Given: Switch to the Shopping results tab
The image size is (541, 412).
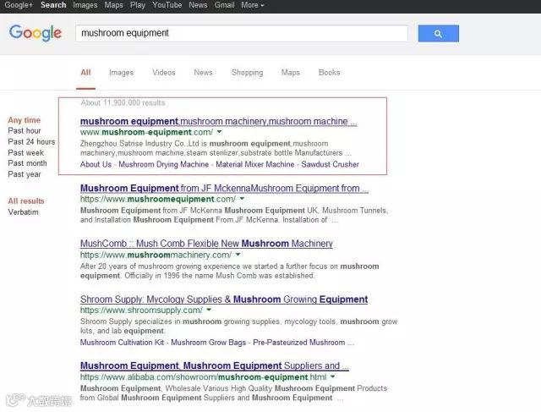Looking at the screenshot, I should point(247,73).
